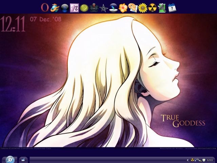Click the outlined star dock icon
217x163 pixels.
pyautogui.click(x=104, y=8)
